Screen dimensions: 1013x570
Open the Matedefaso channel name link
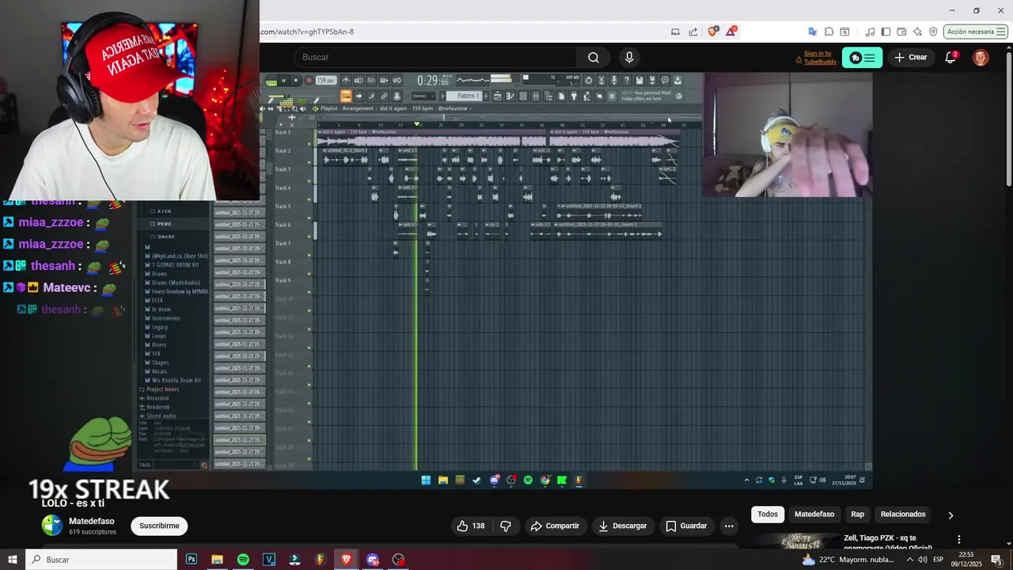[x=92, y=521]
